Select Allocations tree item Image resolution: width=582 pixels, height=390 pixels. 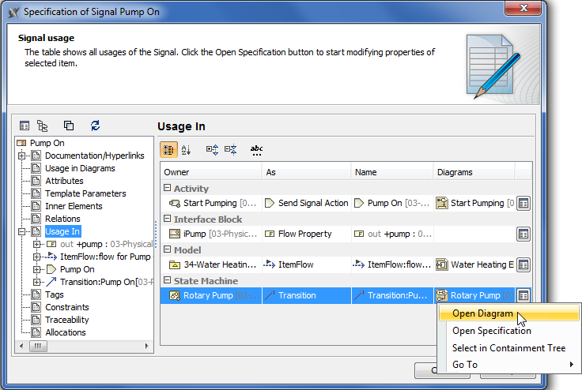point(66,332)
